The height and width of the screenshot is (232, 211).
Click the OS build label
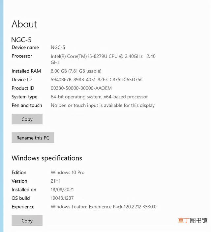[x=21, y=198]
